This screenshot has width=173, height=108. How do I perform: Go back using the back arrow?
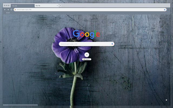5,10
